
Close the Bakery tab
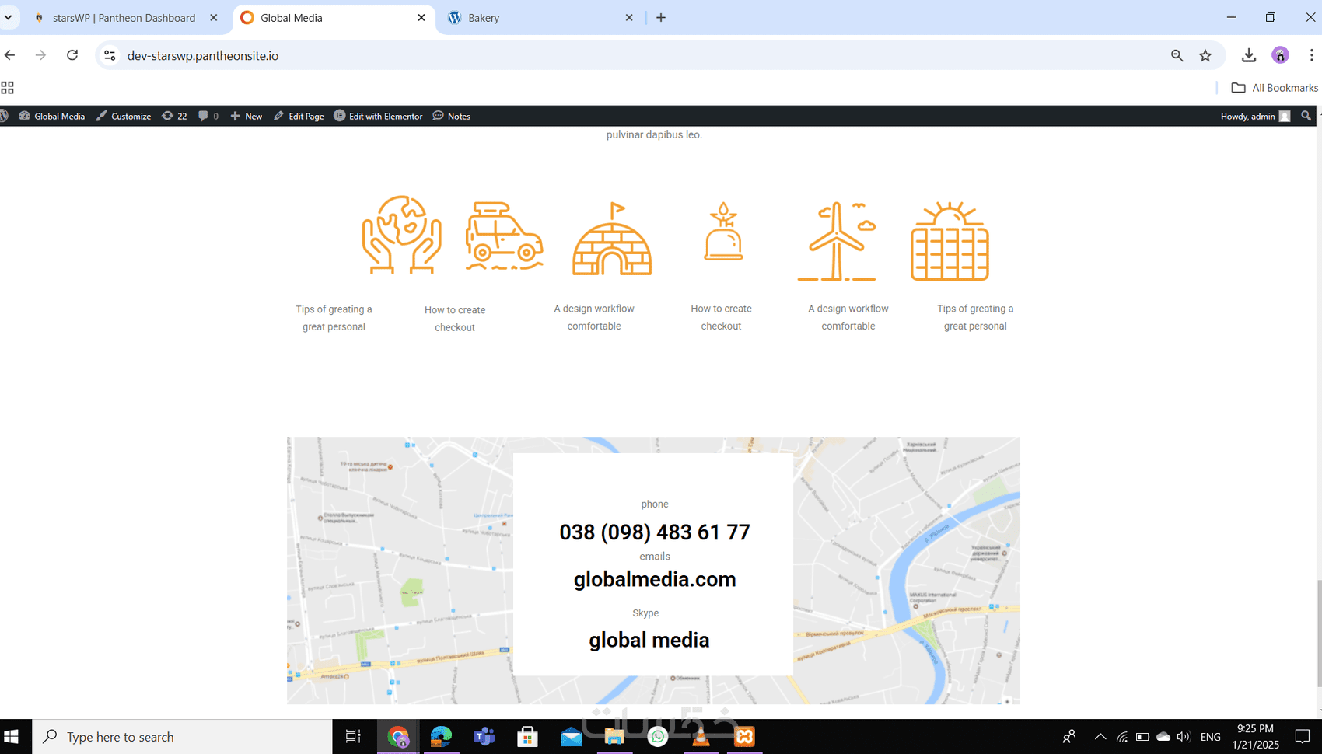point(629,17)
